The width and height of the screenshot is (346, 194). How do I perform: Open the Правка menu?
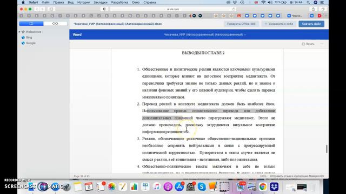(x=58, y=2)
